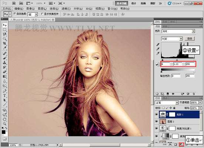204x148 pixels.
Task: Open the 窗口(W) menu
Action: (113, 9)
